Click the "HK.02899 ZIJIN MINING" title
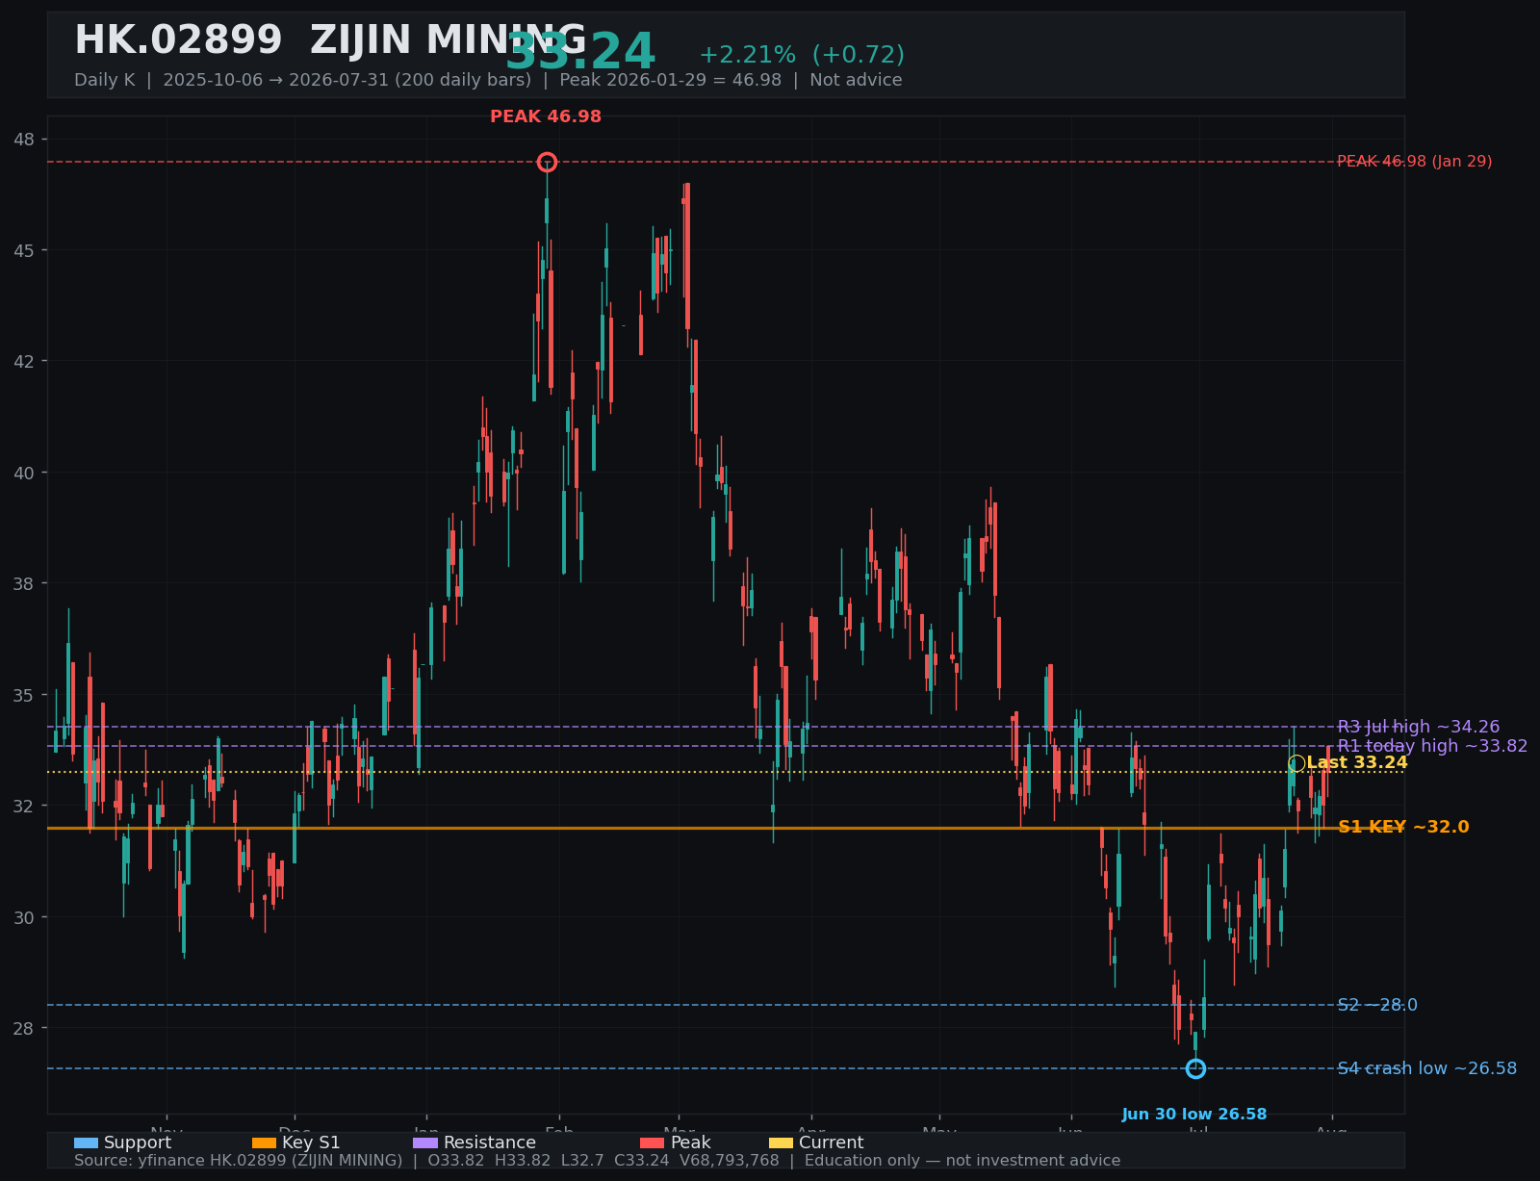This screenshot has width=1540, height=1181. pyautogui.click(x=330, y=41)
